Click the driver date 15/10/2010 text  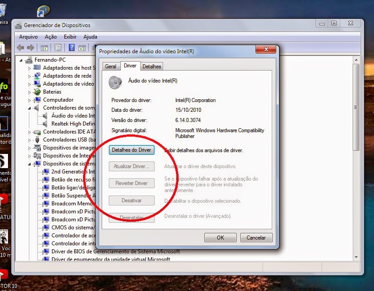click(x=188, y=110)
